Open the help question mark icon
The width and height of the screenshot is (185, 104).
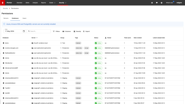(162, 3)
